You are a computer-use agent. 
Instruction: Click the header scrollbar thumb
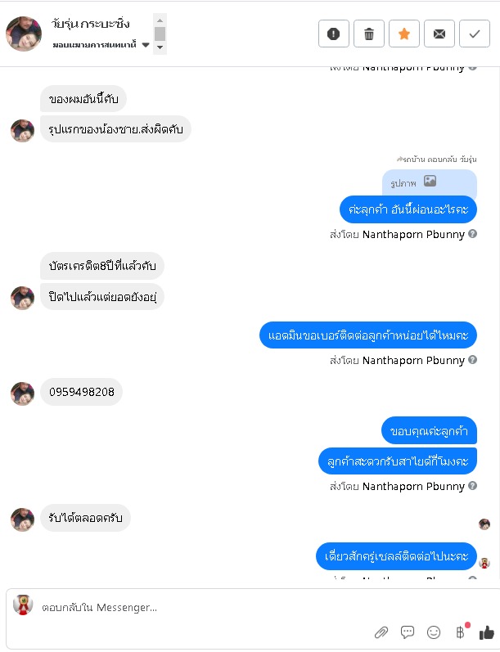[160, 34]
